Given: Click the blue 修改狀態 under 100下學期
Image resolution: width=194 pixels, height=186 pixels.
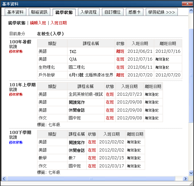Looking at the screenshot, I should click(x=16, y=142).
